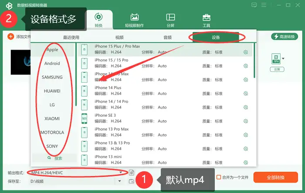The image size is (305, 193).
Task: Open settings gear for iPhone SE 3
Action: 246,121
